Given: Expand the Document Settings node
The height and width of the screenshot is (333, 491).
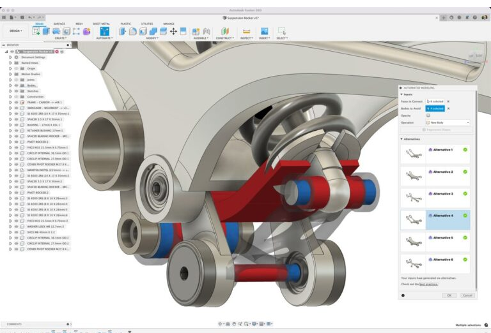Looking at the screenshot, I should pos(10,57).
